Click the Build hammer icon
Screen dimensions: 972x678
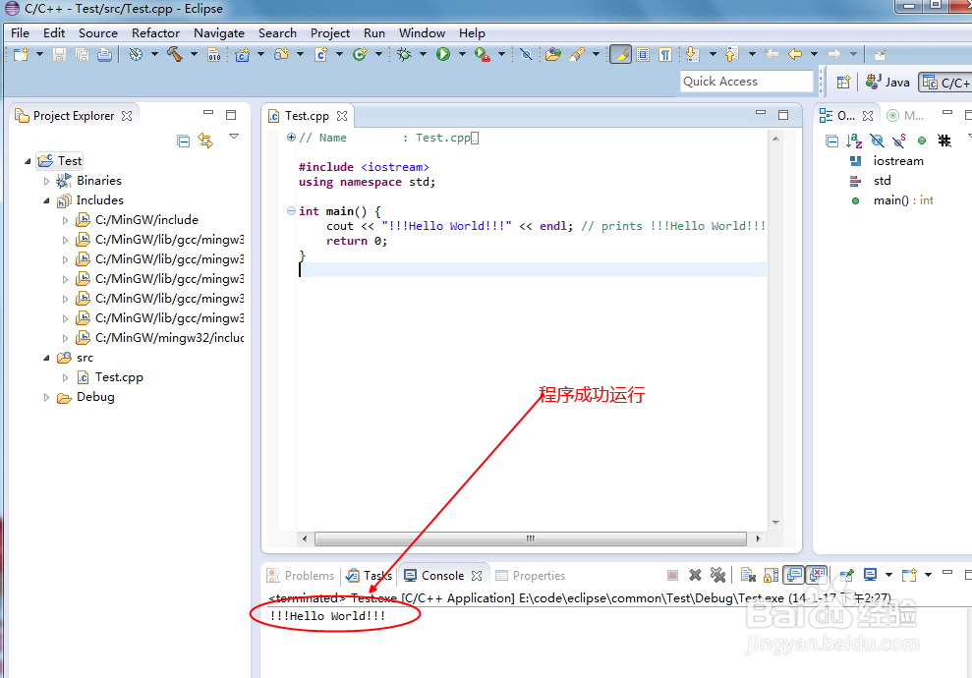[175, 55]
